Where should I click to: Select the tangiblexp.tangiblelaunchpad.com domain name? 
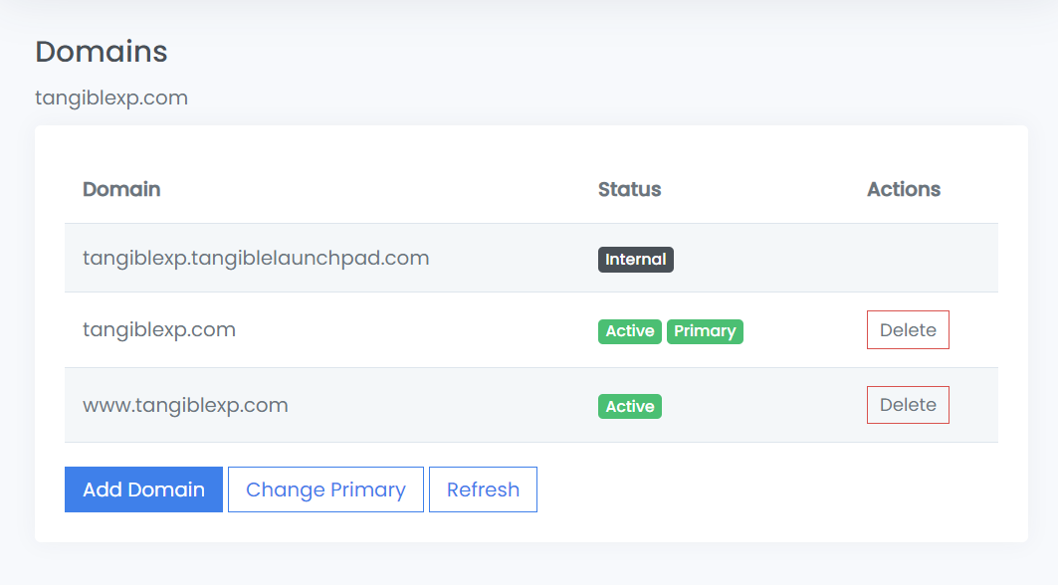[x=256, y=259]
